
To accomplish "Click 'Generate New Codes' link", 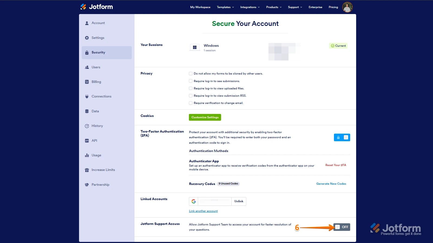I will tap(331, 184).
